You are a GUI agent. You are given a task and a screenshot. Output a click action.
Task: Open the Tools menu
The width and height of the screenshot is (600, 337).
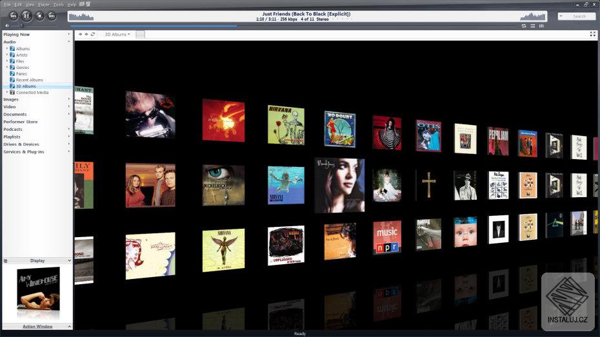pos(59,5)
